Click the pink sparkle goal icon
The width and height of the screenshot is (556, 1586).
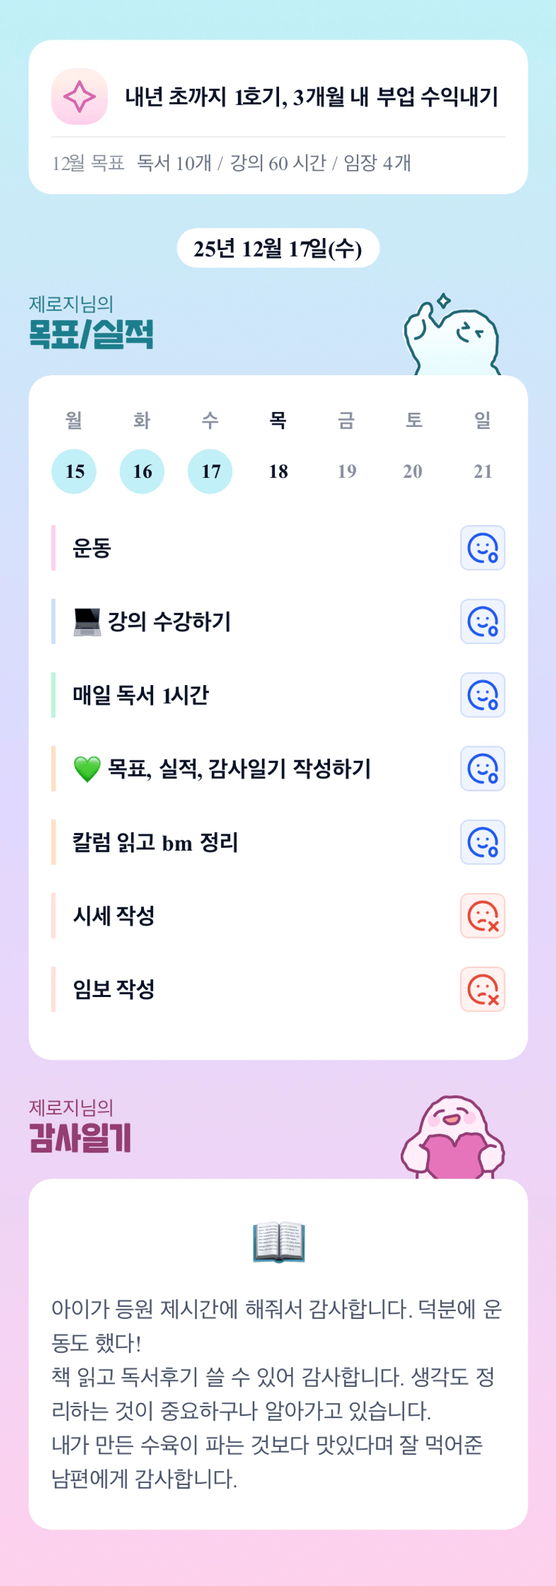[79, 97]
